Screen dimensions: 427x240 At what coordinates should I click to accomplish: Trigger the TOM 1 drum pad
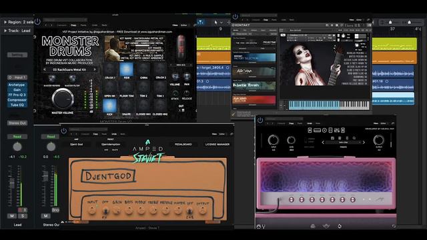coord(160,87)
